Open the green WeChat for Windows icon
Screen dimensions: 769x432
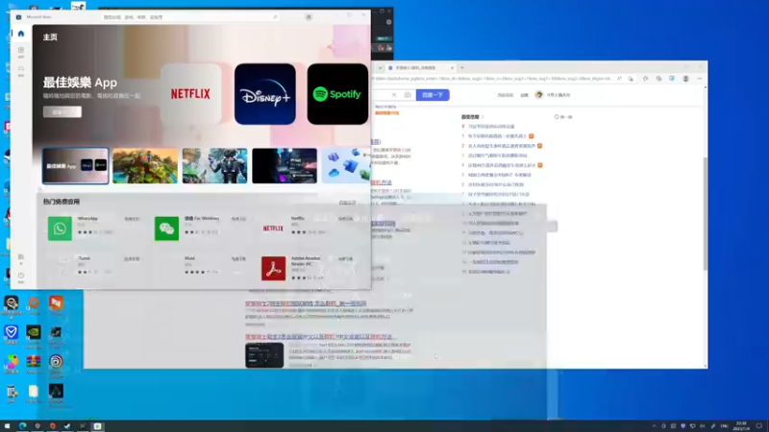(166, 228)
